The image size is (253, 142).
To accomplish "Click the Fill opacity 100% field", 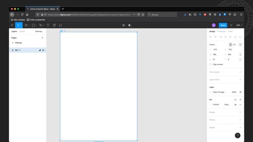I will (227, 105).
